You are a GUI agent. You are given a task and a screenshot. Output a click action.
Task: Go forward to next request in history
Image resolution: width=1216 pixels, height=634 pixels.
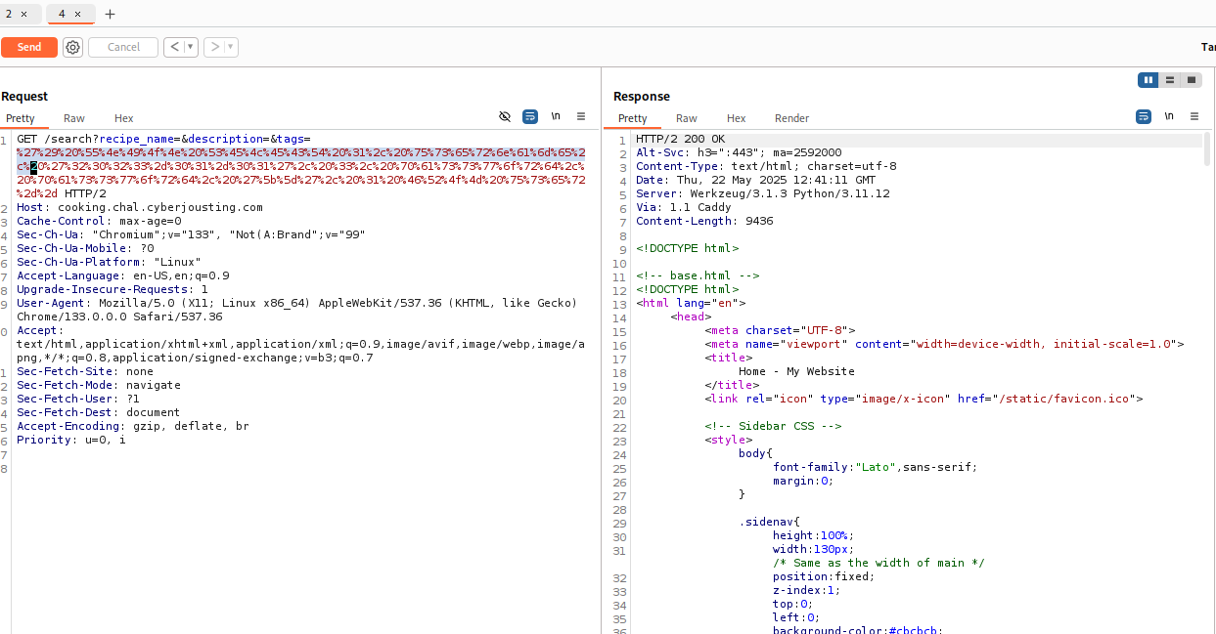pyautogui.click(x=214, y=47)
